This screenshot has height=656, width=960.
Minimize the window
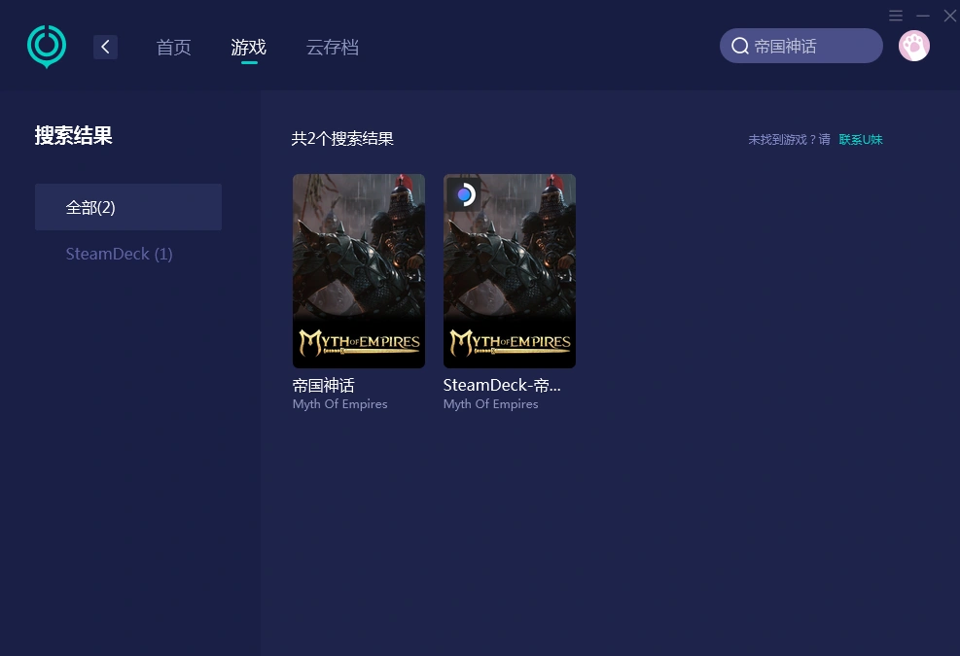[x=923, y=16]
